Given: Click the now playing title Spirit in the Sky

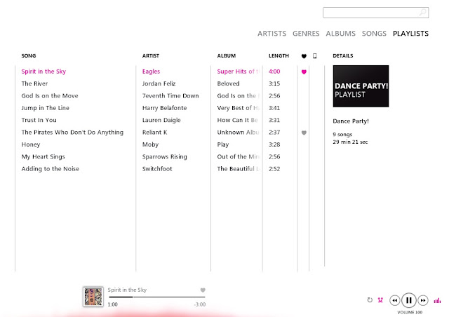Looking at the screenshot, I should click(x=127, y=290).
